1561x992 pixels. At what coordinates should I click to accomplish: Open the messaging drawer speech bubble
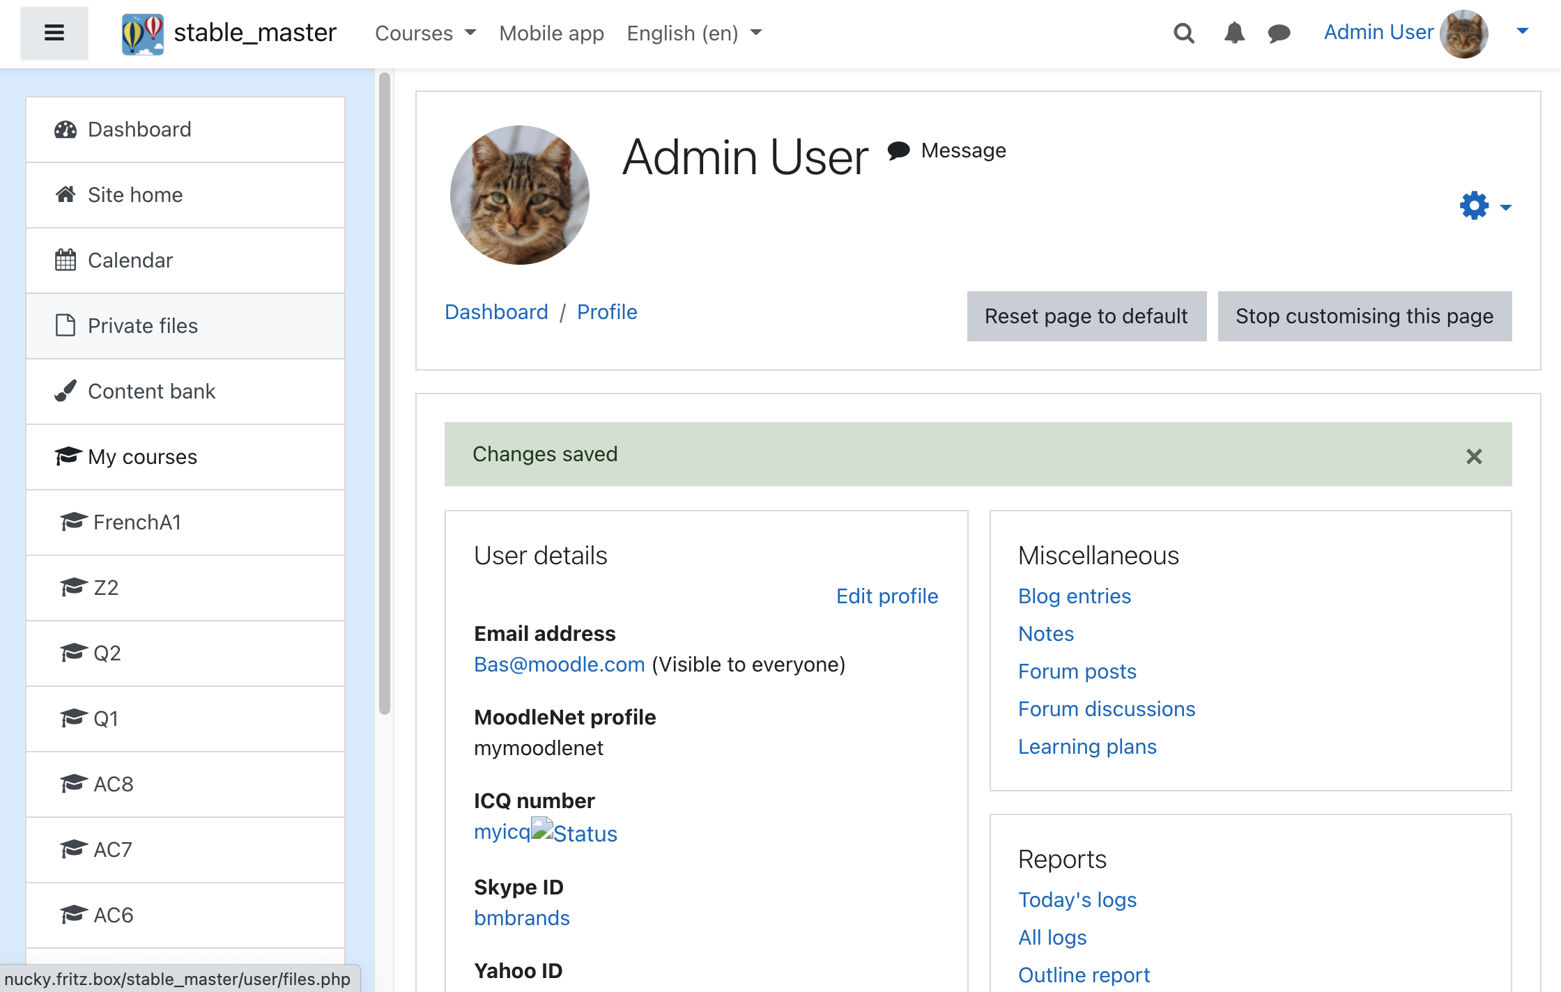pos(1279,33)
